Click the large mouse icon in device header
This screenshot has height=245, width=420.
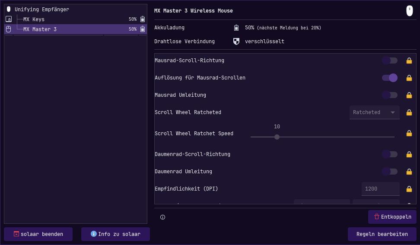(x=410, y=11)
